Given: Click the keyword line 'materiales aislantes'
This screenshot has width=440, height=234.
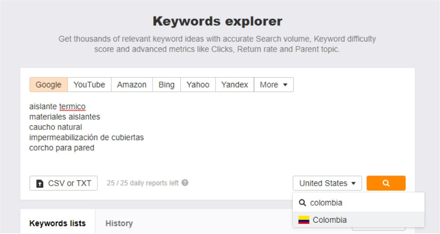Looking at the screenshot, I should point(65,117).
